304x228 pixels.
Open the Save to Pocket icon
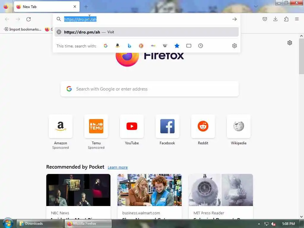pos(265,19)
